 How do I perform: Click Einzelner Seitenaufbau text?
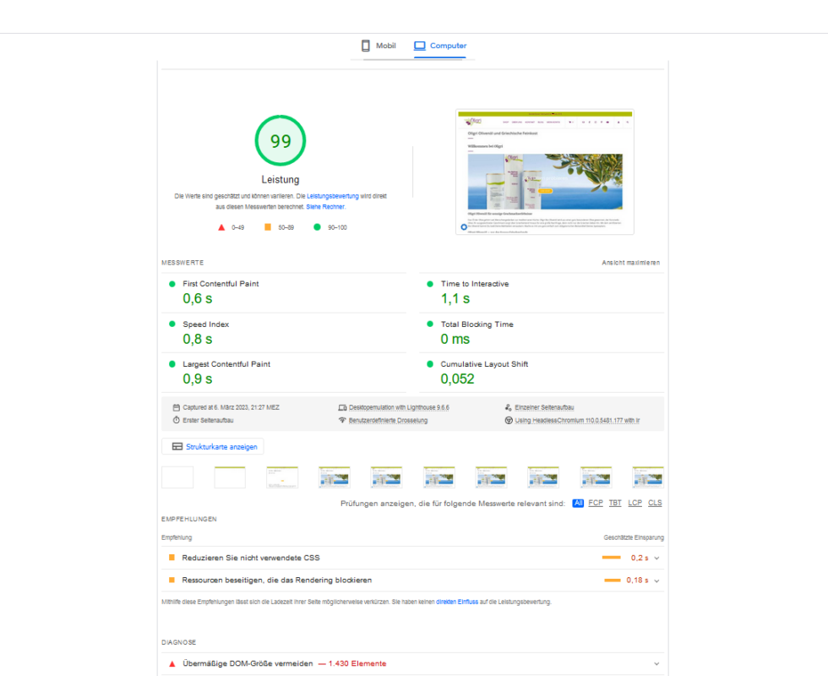(x=544, y=407)
